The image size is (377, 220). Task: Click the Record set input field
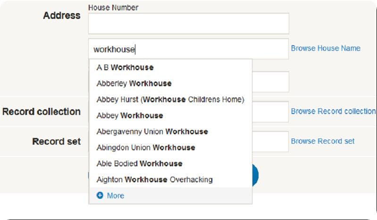(270, 141)
